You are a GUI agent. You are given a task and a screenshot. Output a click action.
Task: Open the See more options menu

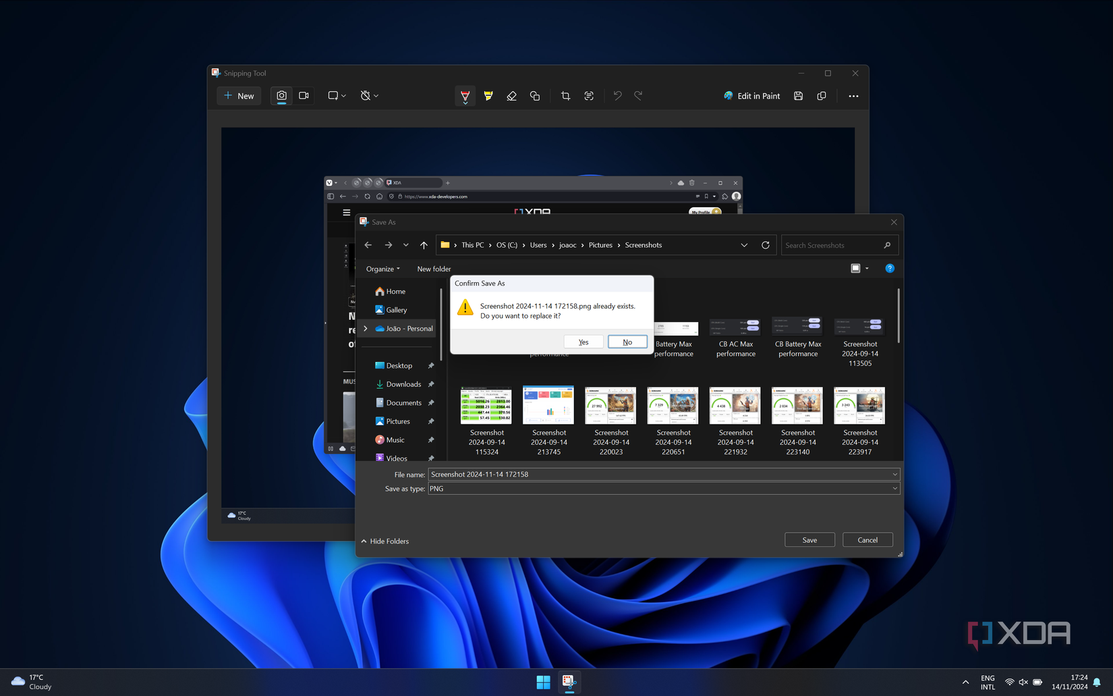(853, 96)
